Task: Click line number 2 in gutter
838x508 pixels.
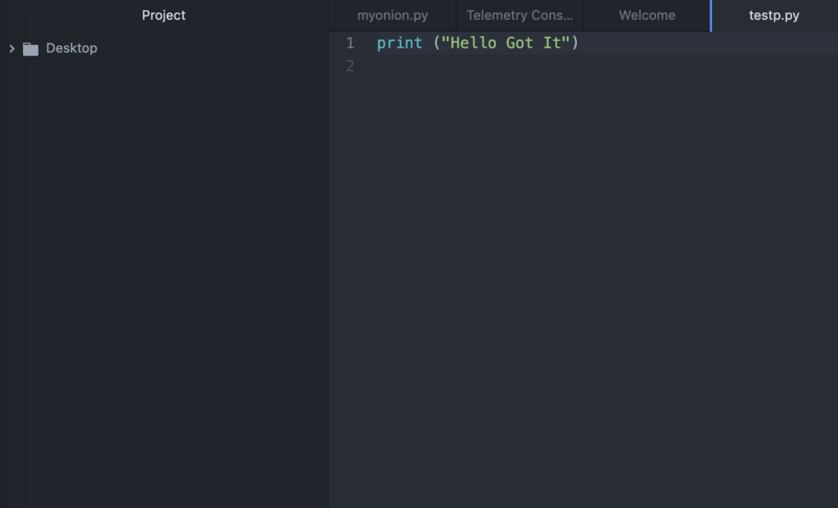Action: coord(350,65)
